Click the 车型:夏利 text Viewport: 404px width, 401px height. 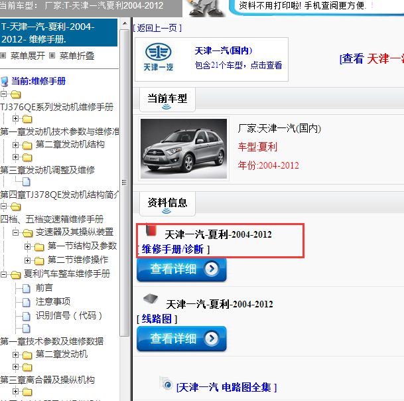tap(257, 147)
